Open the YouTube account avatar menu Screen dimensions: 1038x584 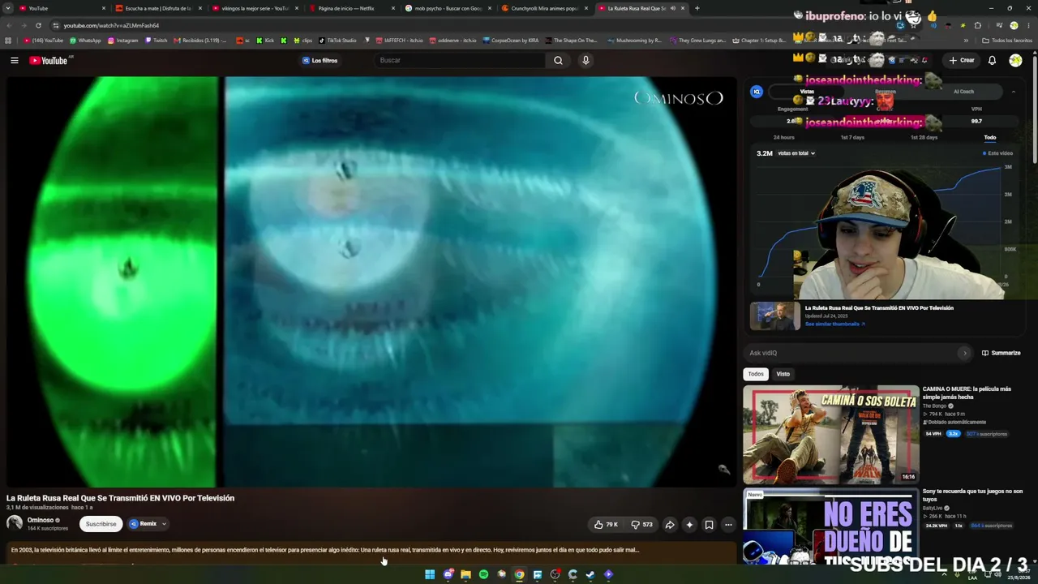(1015, 60)
